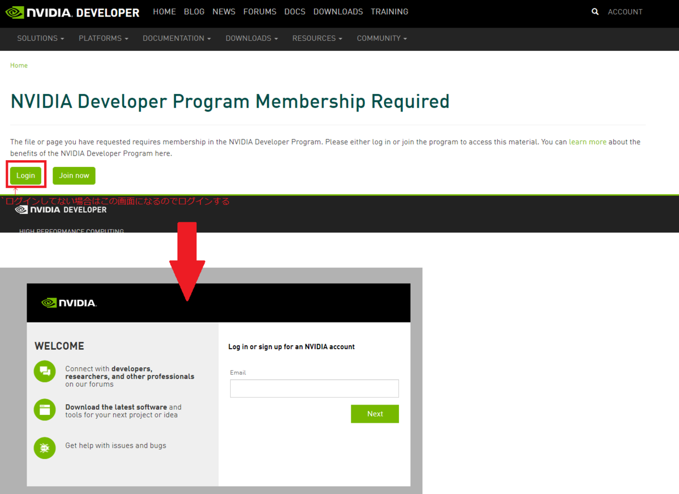
Task: Expand the RESOURCES dropdown menu
Action: [x=317, y=38]
